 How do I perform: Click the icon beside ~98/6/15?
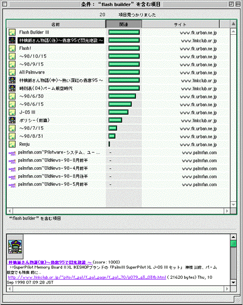(12, 104)
